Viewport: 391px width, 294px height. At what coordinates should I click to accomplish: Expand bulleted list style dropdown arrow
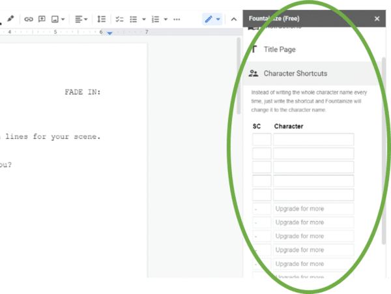click(x=143, y=19)
